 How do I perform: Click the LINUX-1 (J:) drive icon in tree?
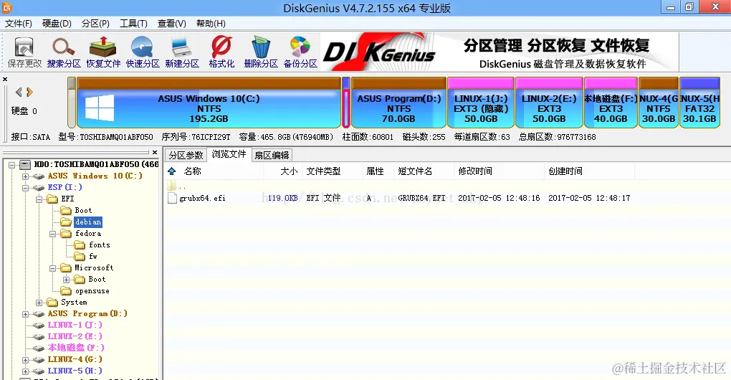coord(38,326)
